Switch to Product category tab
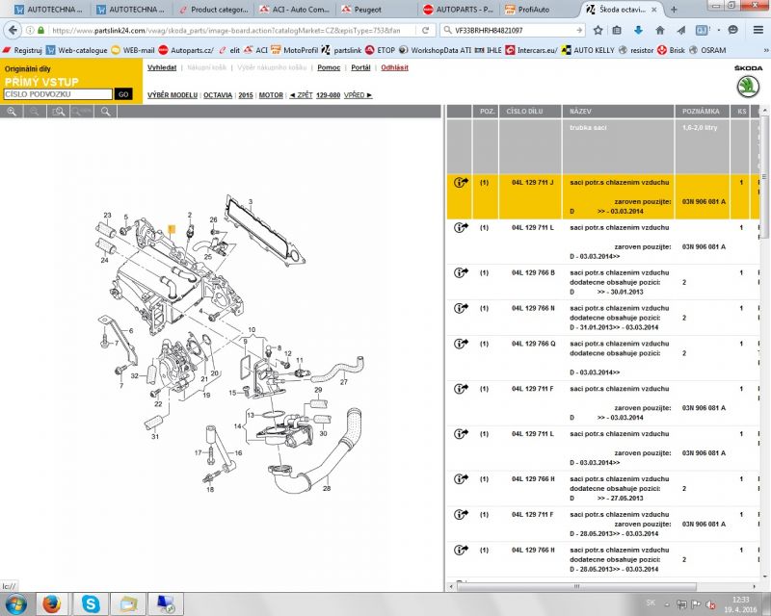The height and width of the screenshot is (616, 771). point(213,10)
